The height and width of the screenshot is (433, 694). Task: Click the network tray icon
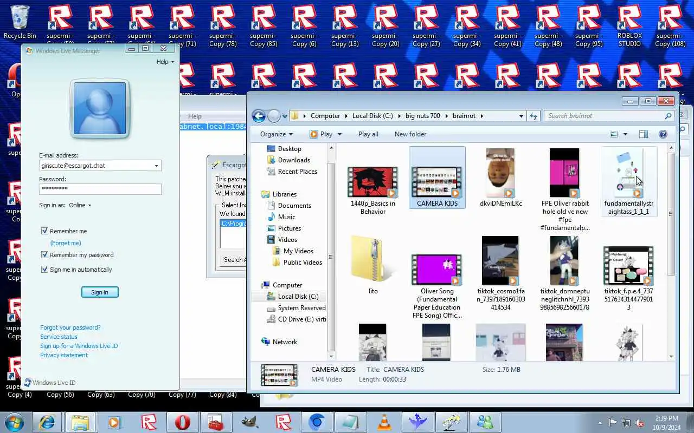click(626, 423)
